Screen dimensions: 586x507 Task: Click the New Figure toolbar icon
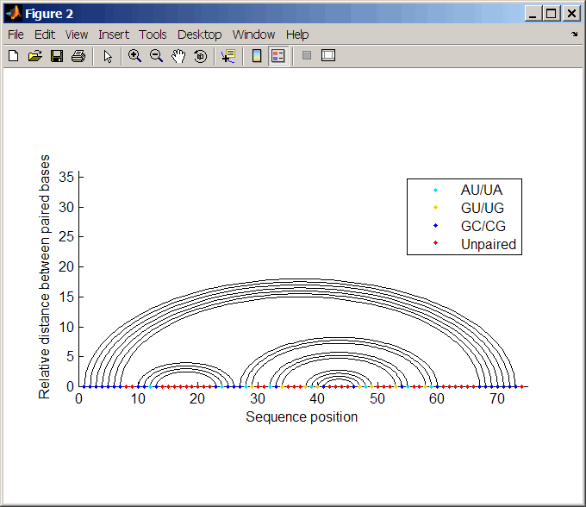(14, 56)
